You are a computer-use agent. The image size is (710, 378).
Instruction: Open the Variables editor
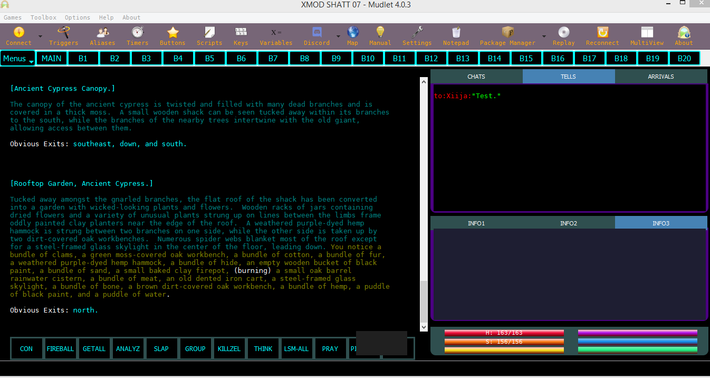click(276, 36)
